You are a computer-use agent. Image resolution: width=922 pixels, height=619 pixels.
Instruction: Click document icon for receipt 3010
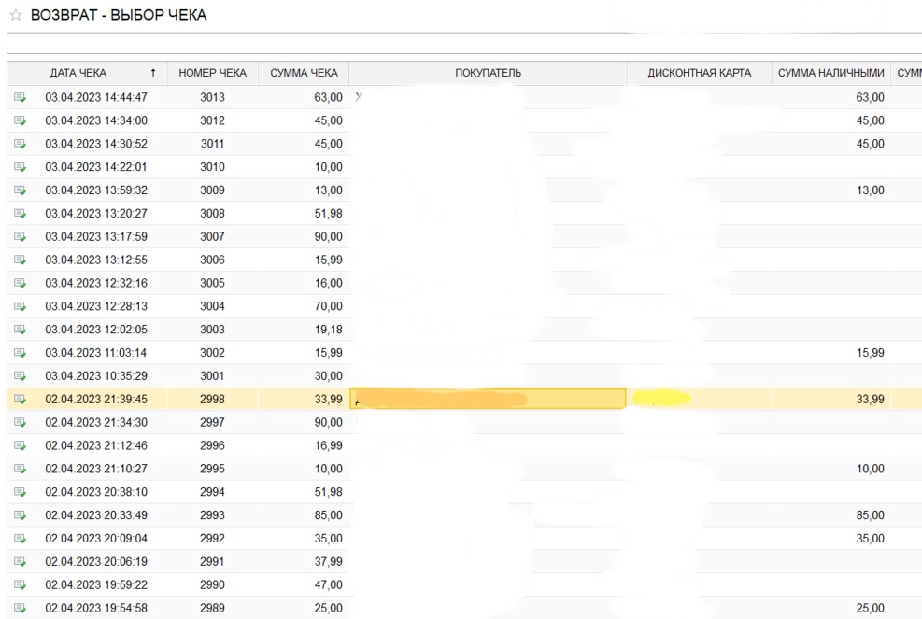19,167
